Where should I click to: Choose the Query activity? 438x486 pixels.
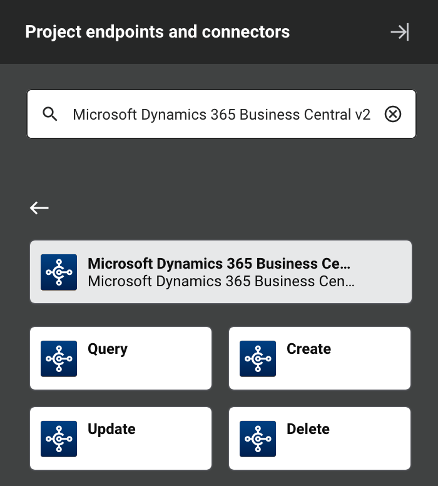click(x=121, y=358)
